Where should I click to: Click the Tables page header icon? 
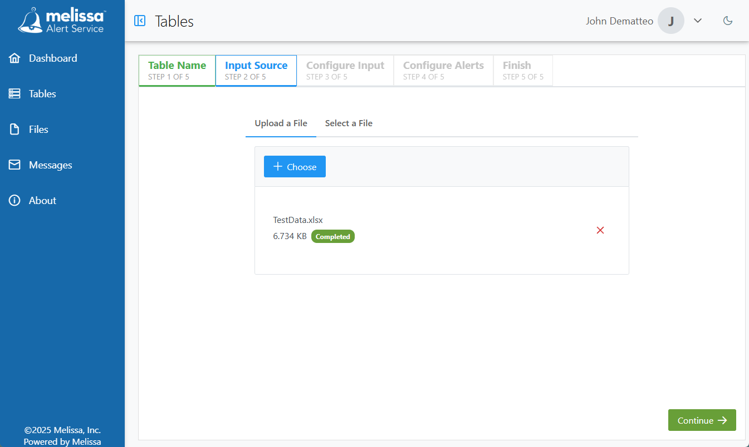tap(140, 21)
